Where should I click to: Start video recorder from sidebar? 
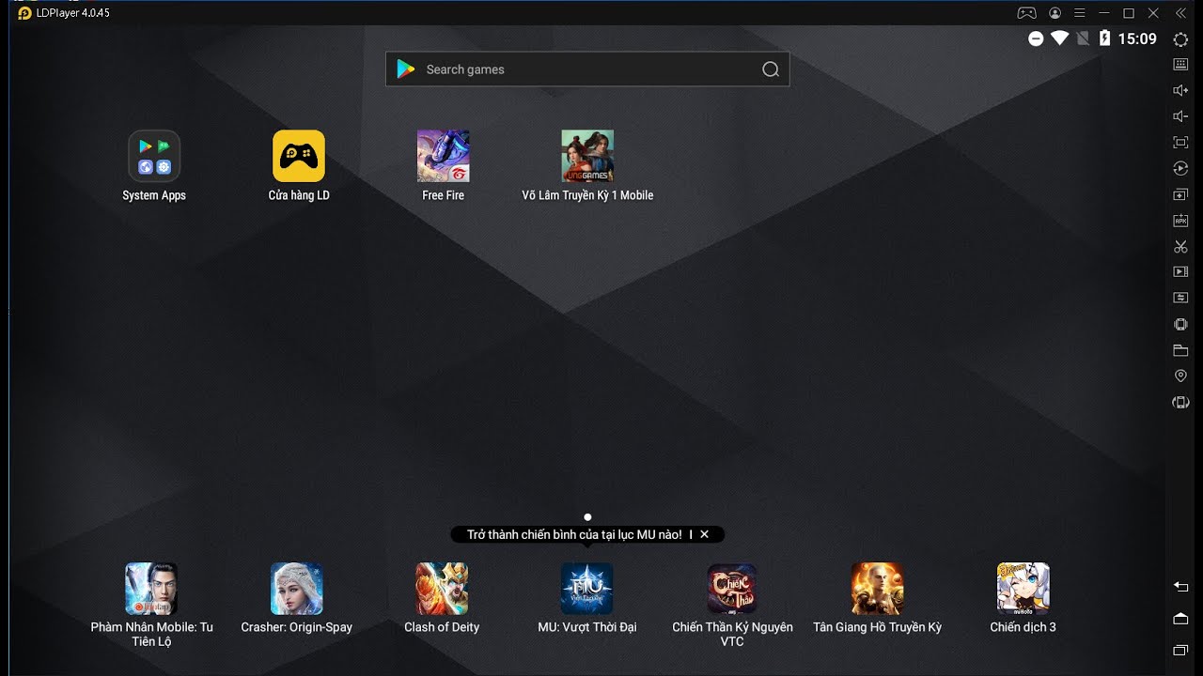pos(1180,271)
